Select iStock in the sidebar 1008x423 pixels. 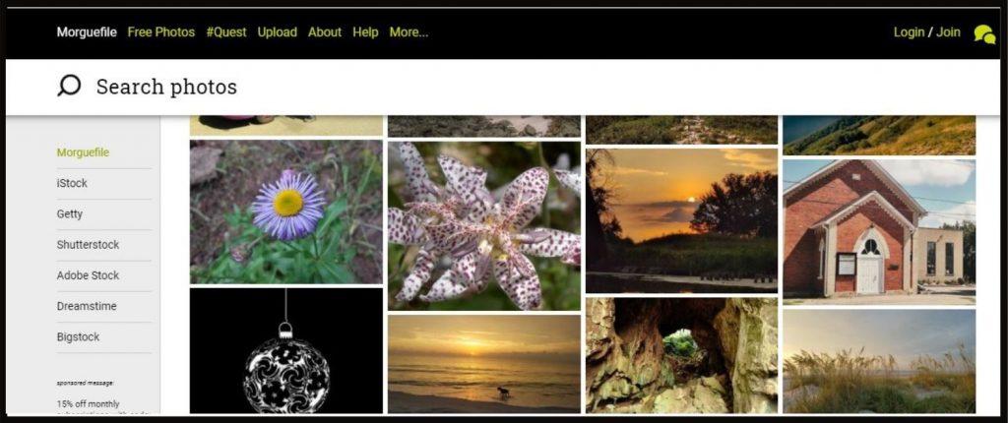point(72,183)
